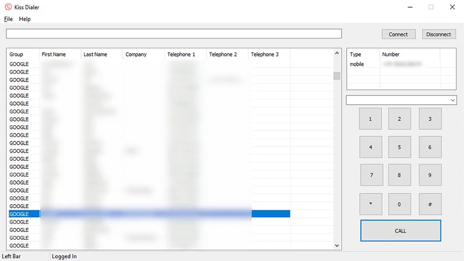Sort contacts by the Last Name column header

click(101, 55)
